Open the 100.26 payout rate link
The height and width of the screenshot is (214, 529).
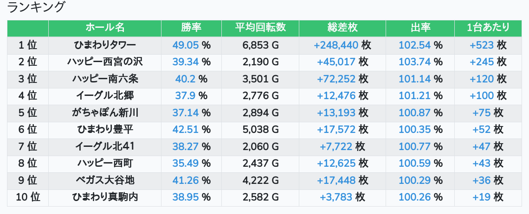(x=415, y=197)
